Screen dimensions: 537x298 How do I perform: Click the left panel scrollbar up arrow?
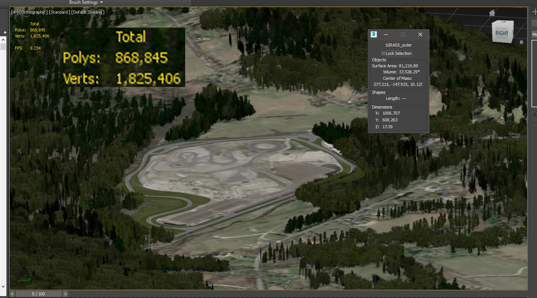(3, 39)
